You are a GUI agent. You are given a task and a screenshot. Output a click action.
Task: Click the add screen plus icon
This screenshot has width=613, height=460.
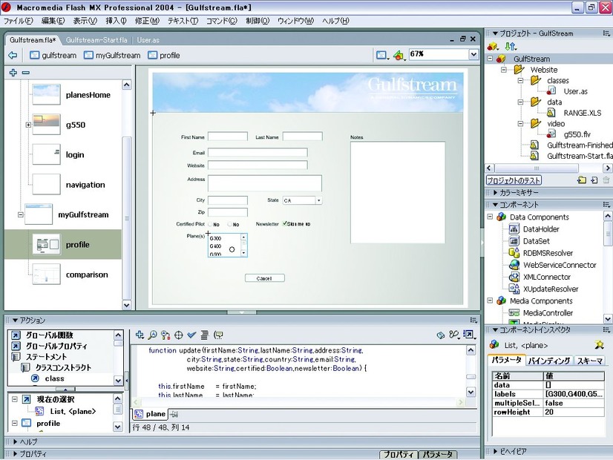click(x=13, y=73)
